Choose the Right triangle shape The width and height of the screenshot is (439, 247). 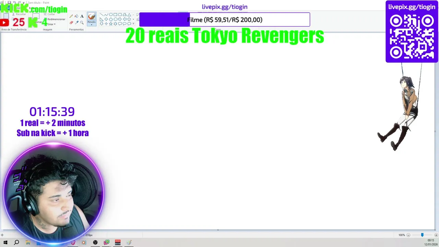[102, 19]
